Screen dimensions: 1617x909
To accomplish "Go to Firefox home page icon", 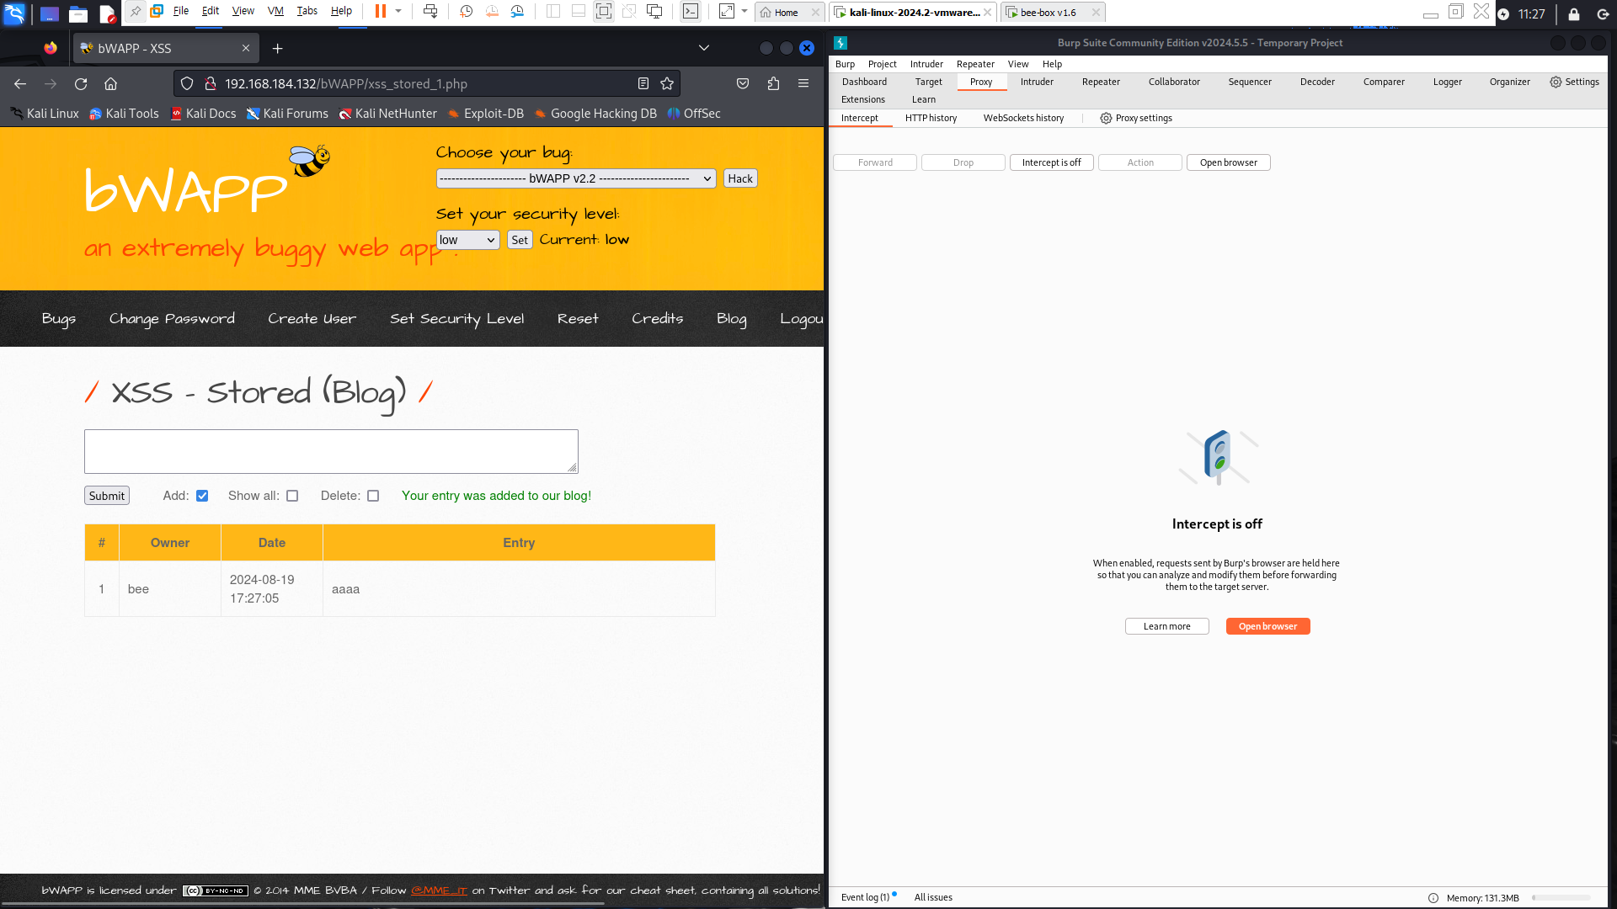I will [110, 83].
